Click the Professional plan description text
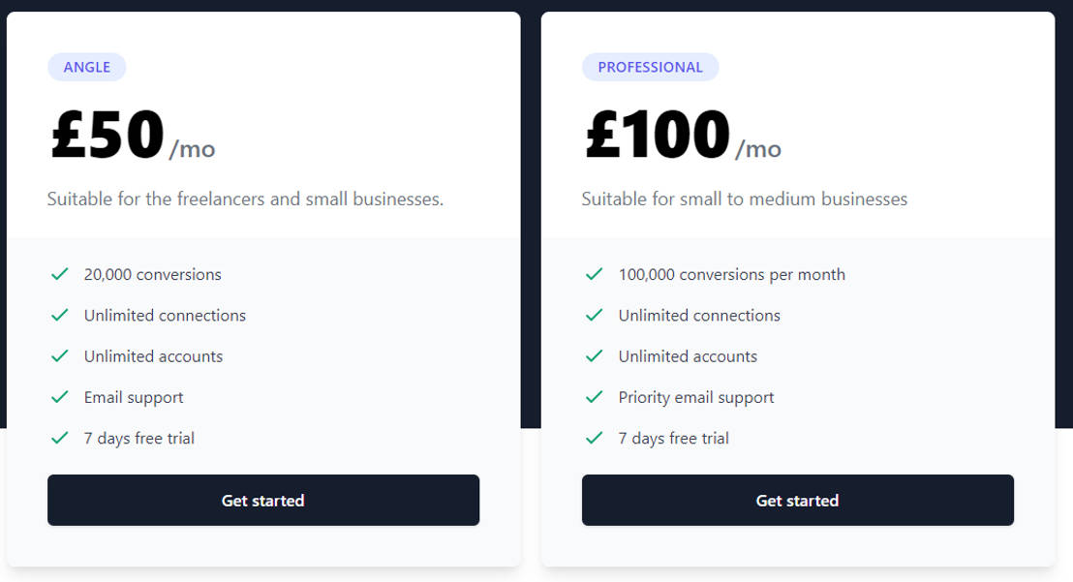Viewport: 1073px width, 582px height. [x=744, y=199]
